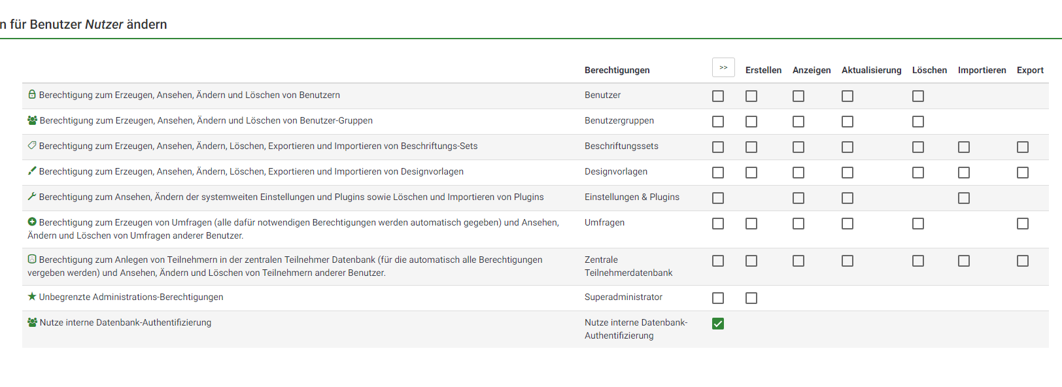Click the lock icon beside Benutzer permission
The image size is (1062, 387).
coord(32,95)
